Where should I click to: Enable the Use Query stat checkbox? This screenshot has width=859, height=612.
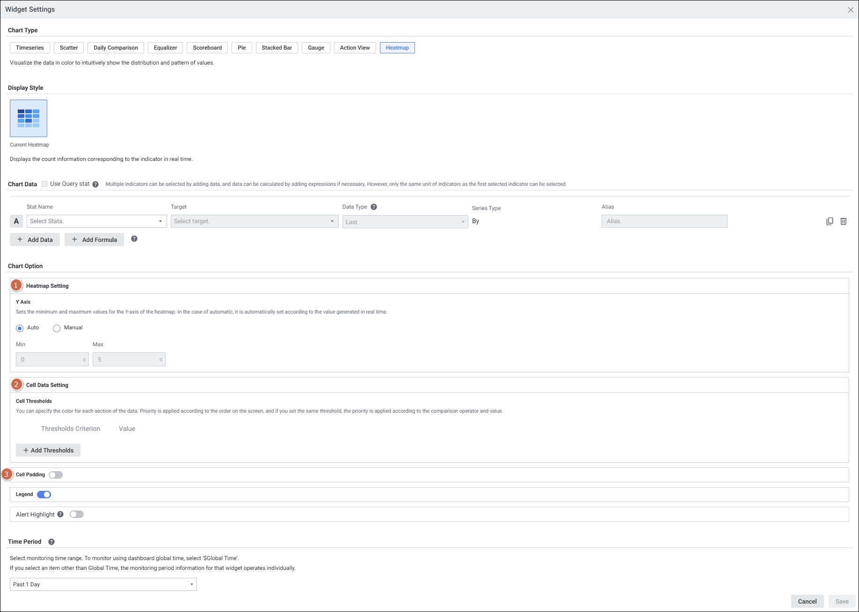click(44, 184)
